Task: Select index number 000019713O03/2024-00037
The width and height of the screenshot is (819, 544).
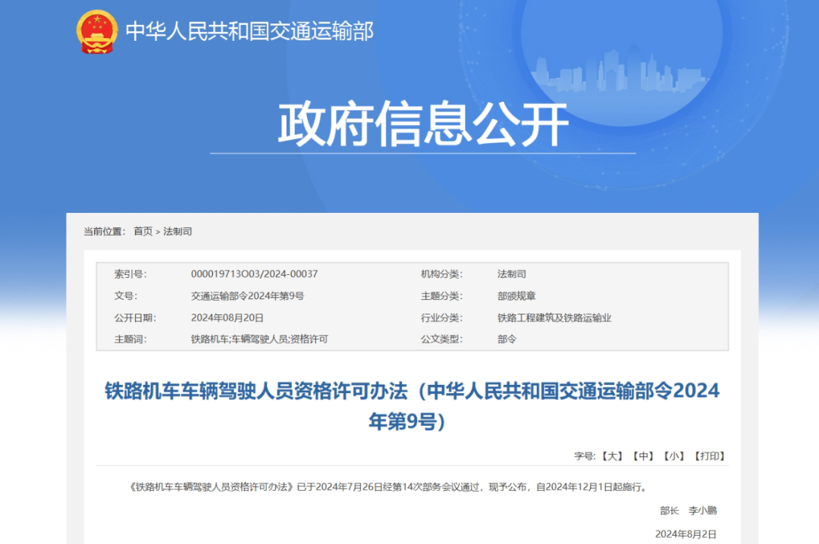Action: coord(254,274)
